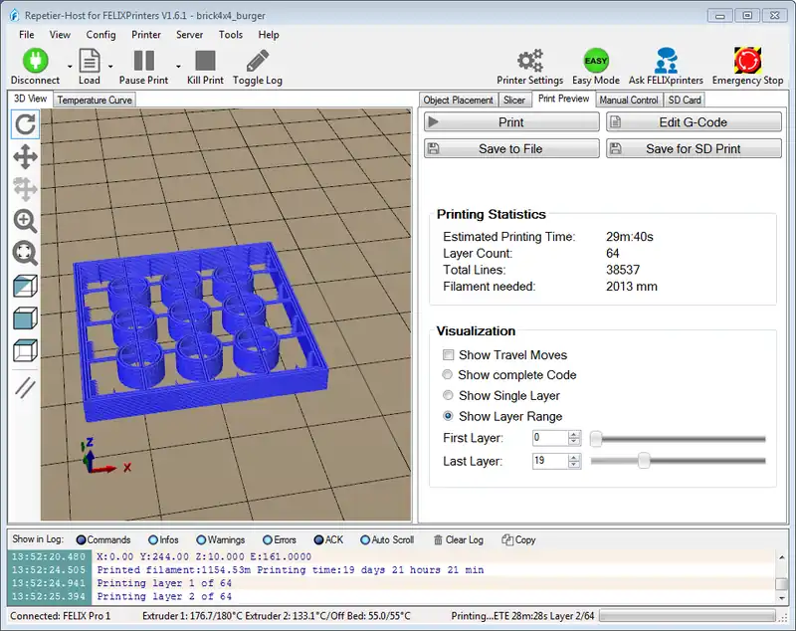Image resolution: width=796 pixels, height=631 pixels.
Task: Open the Printer menu
Action: click(x=146, y=35)
